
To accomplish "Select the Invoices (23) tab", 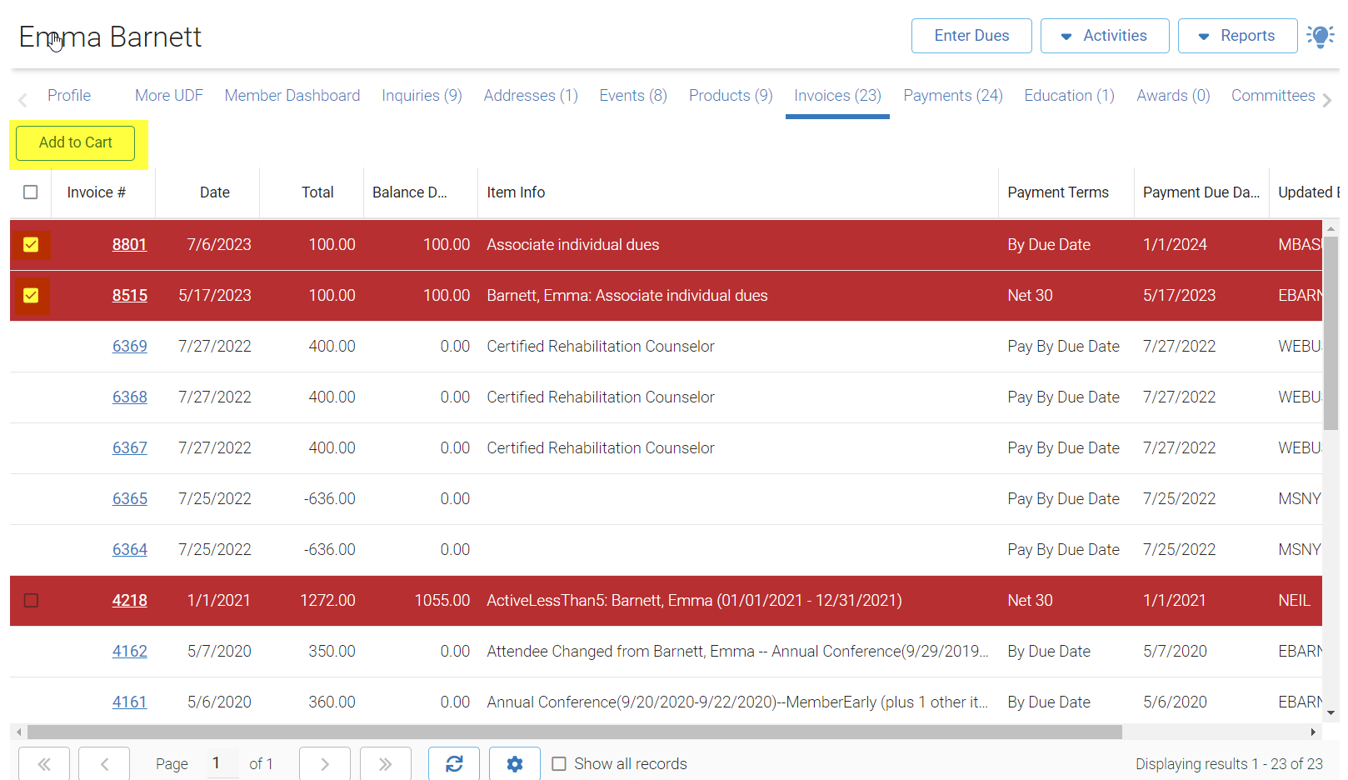I will 837,96.
